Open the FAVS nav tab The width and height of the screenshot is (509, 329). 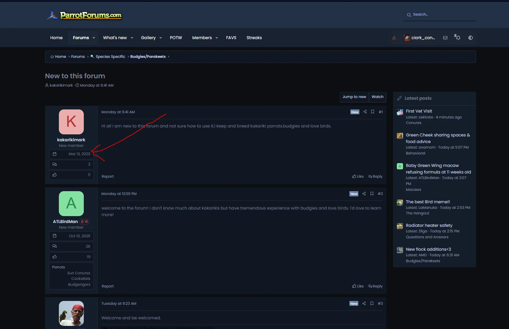[231, 38]
